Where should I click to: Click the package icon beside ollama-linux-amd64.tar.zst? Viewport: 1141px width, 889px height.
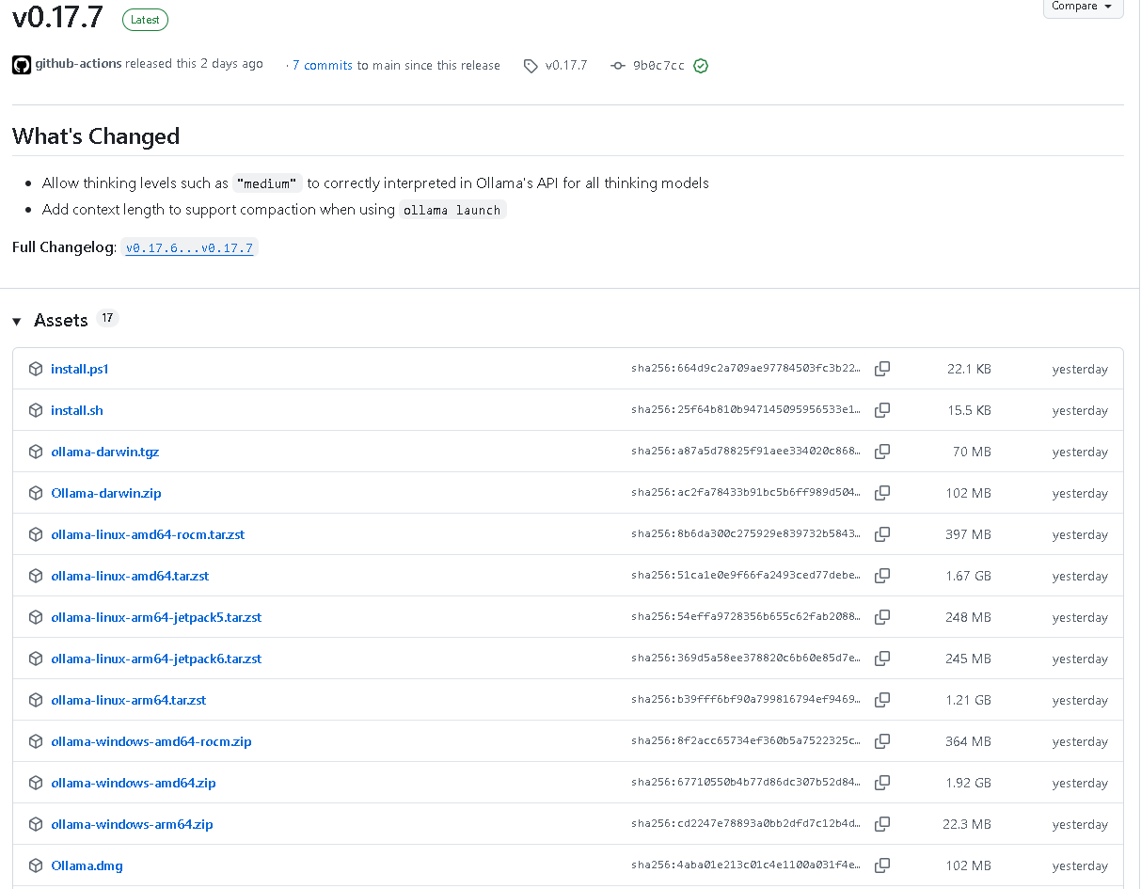pyautogui.click(x=36, y=576)
